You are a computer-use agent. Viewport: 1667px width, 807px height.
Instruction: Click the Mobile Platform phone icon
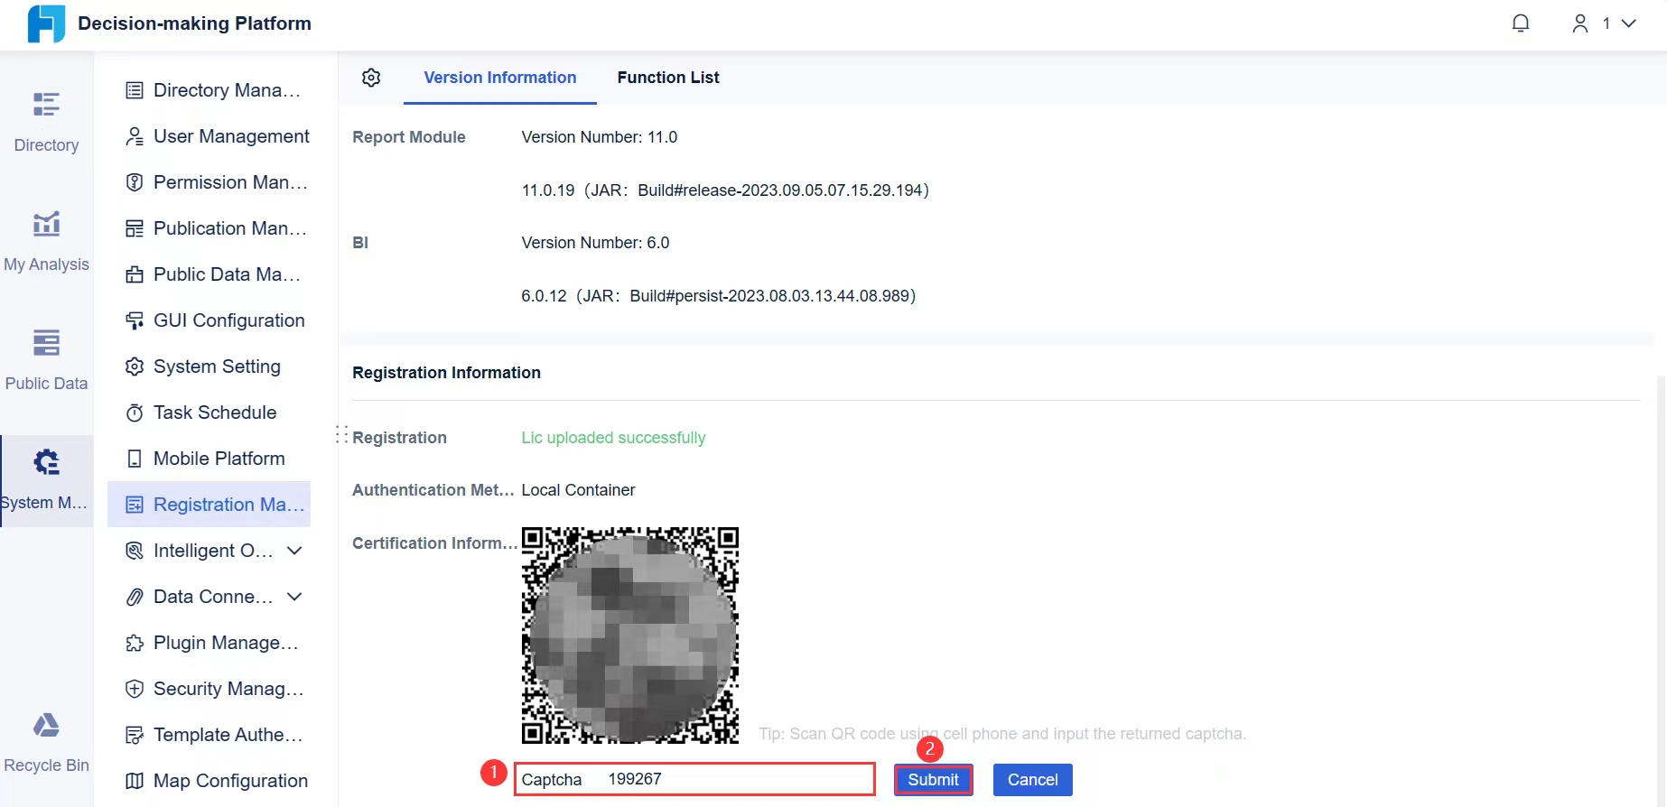click(135, 459)
